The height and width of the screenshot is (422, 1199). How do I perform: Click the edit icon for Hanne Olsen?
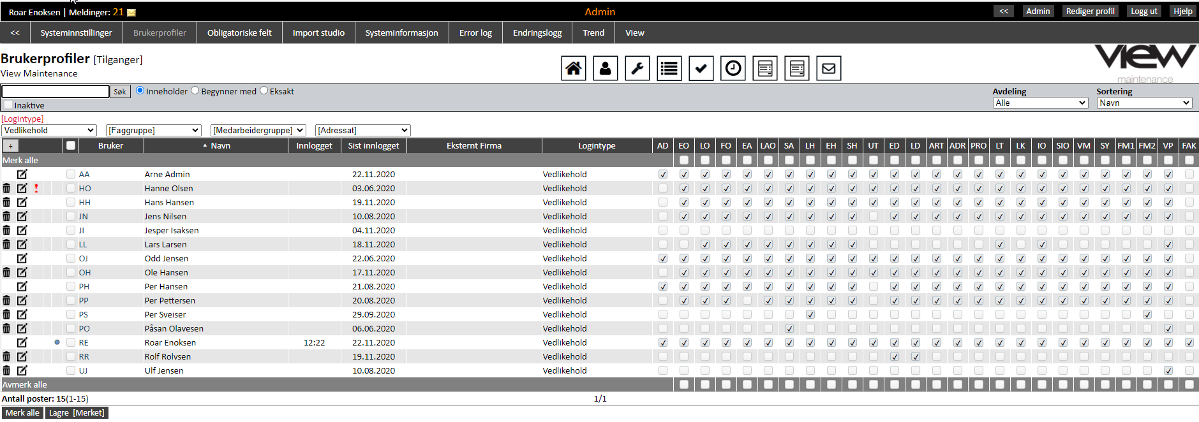(22, 188)
